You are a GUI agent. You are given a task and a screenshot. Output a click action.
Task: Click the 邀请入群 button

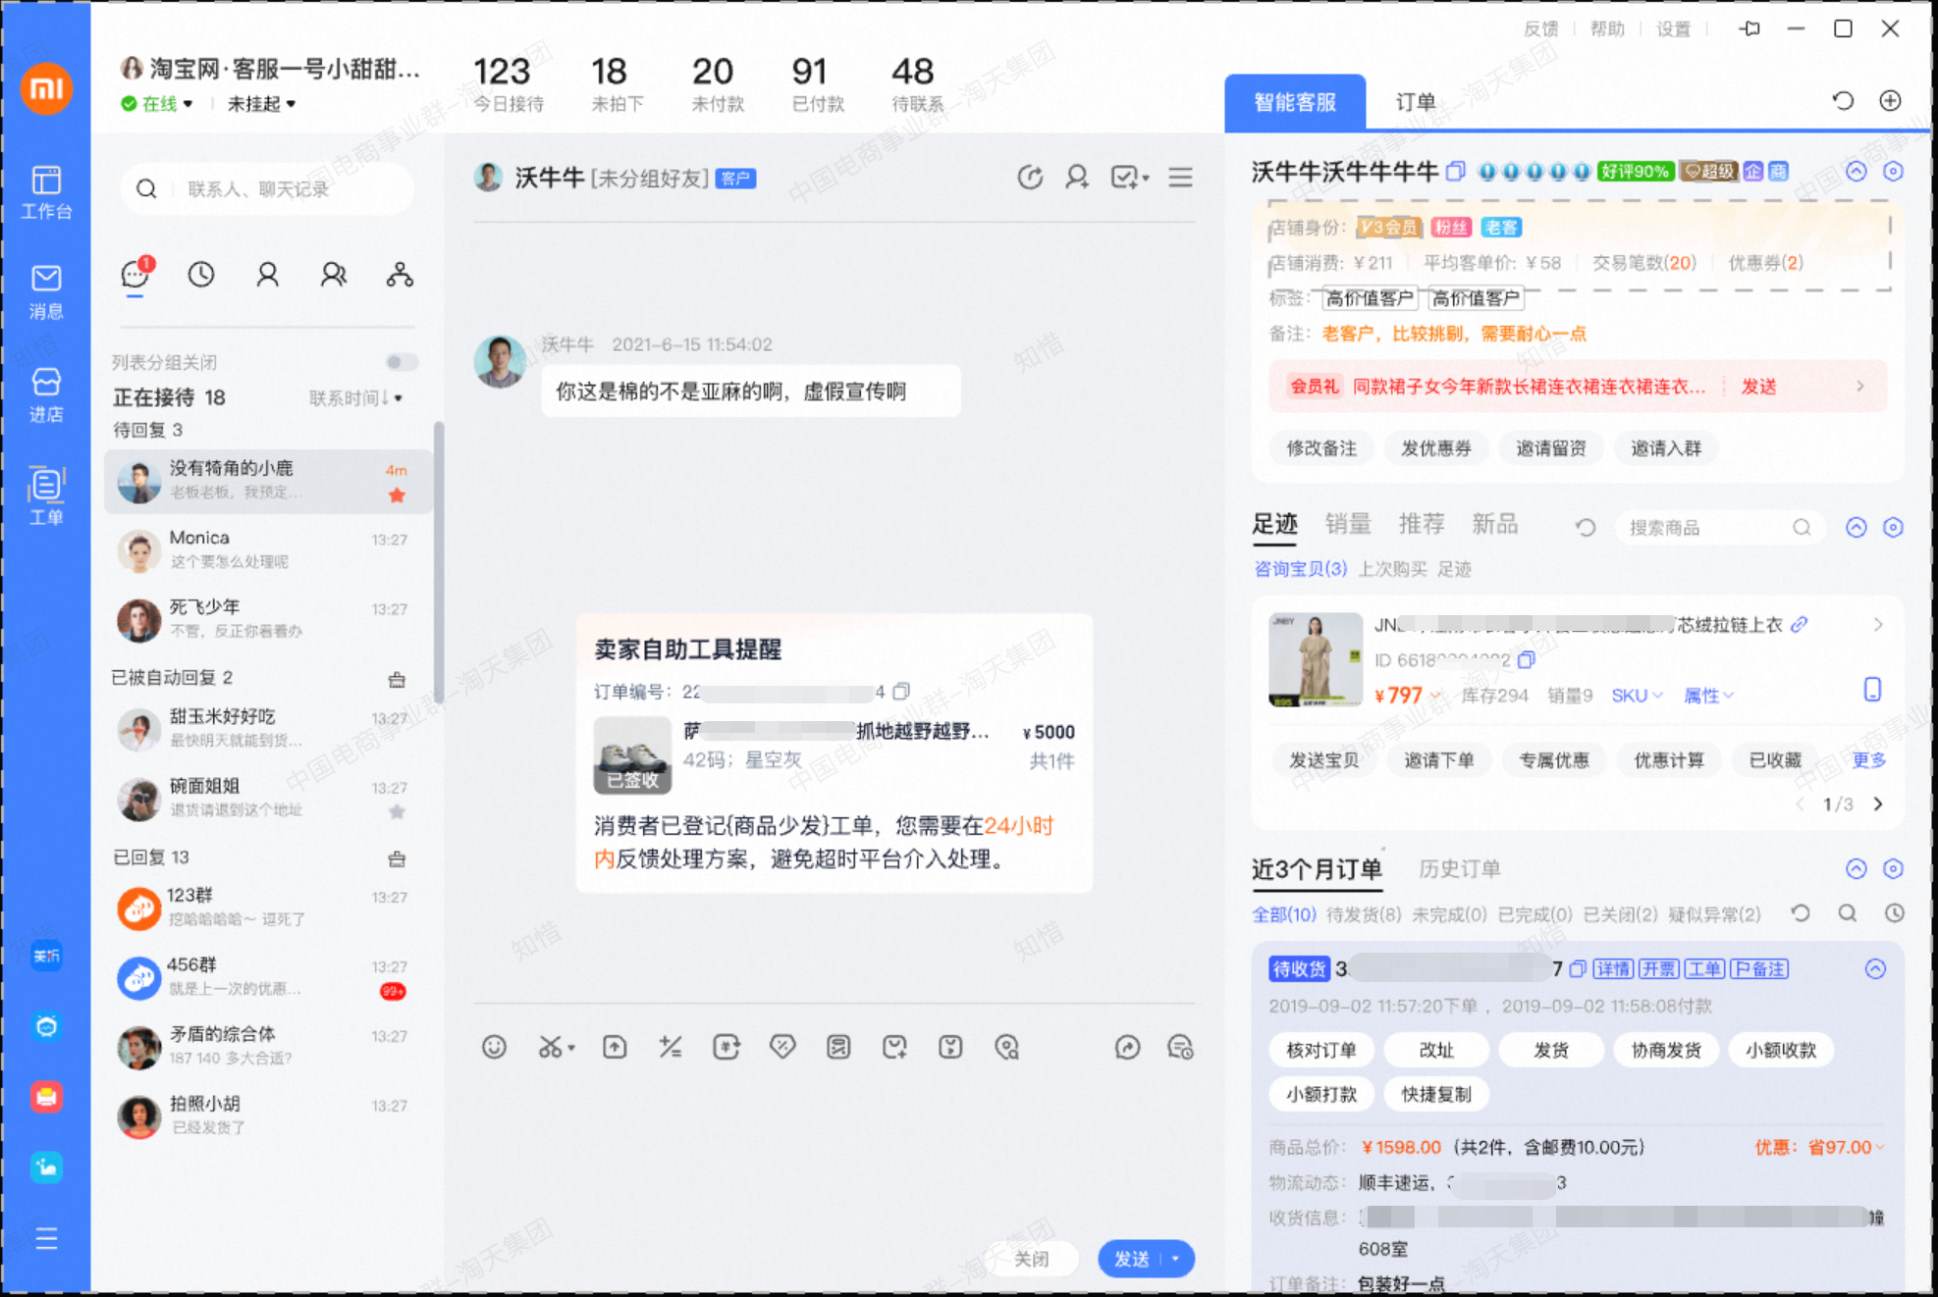pos(1666,448)
